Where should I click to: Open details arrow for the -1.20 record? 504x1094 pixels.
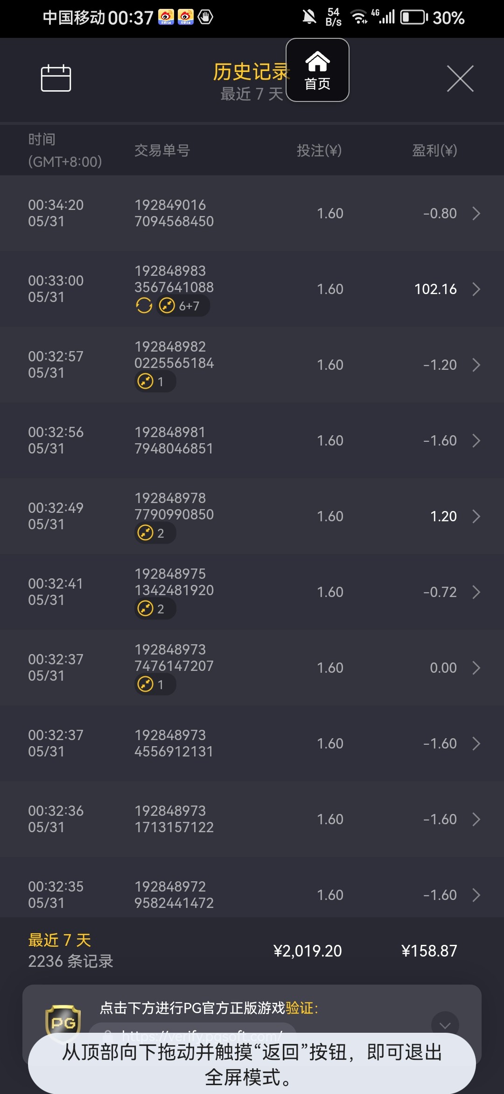click(476, 365)
